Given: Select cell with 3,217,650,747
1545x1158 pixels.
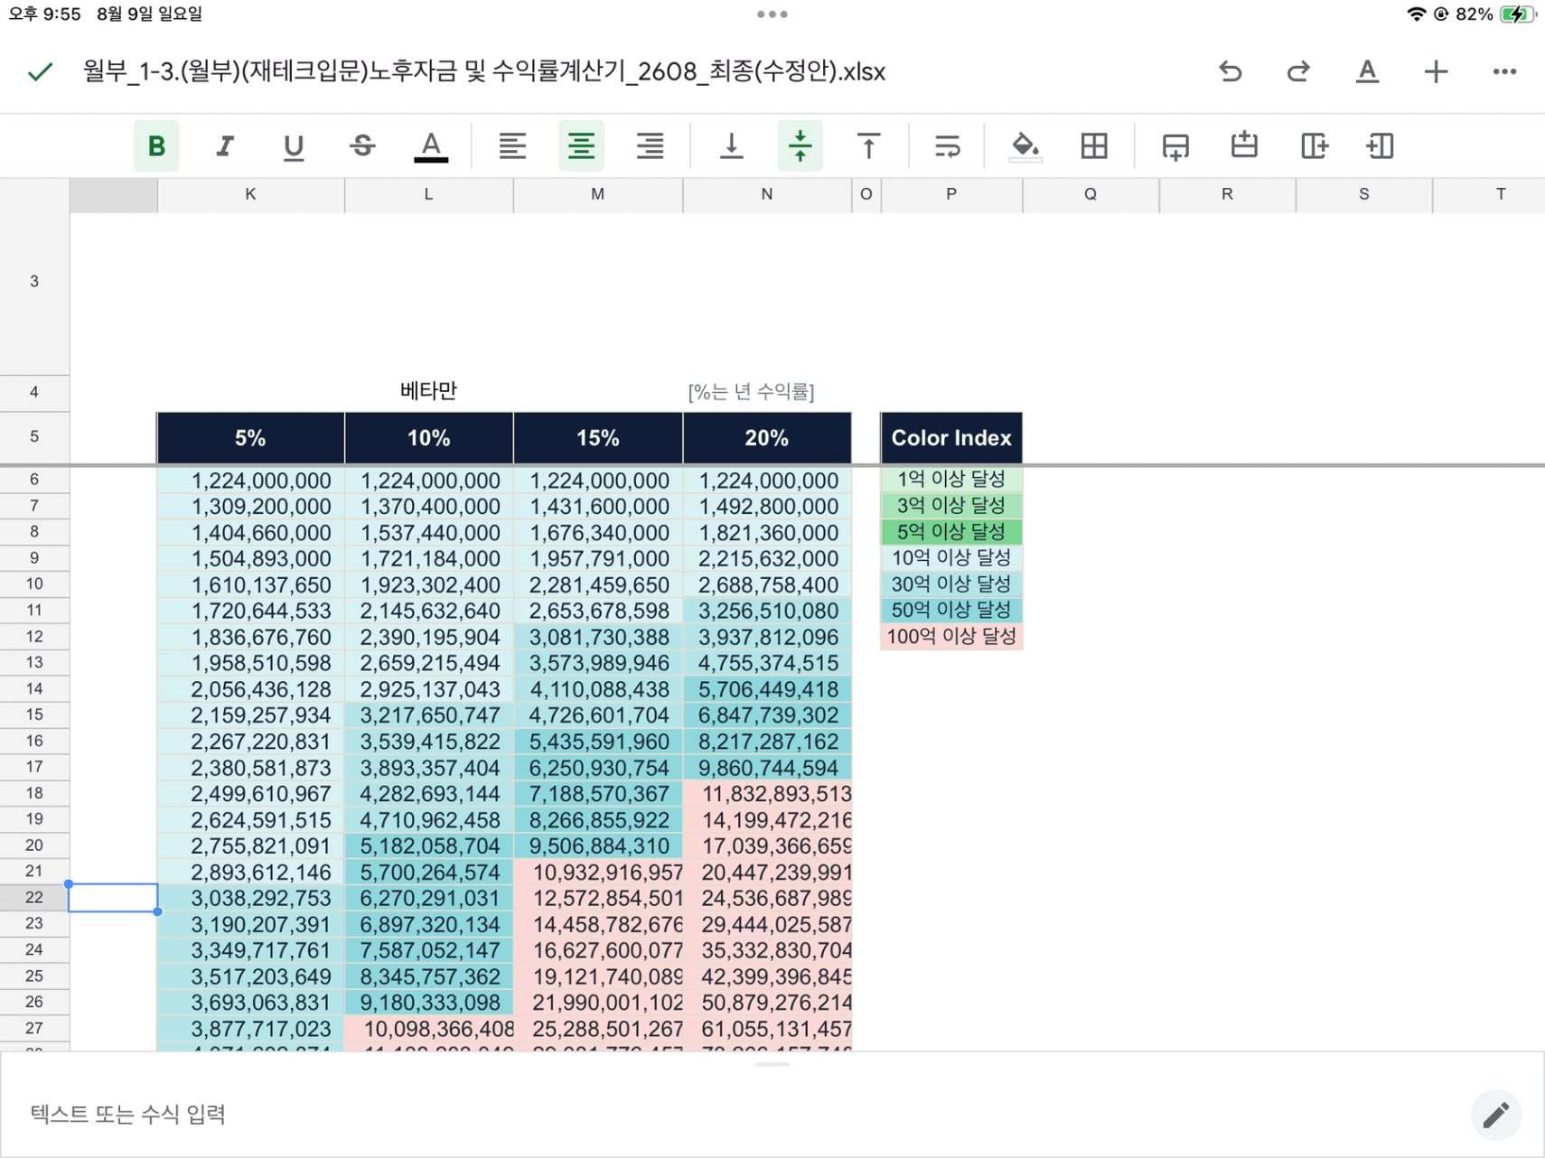Looking at the screenshot, I should click(x=428, y=715).
